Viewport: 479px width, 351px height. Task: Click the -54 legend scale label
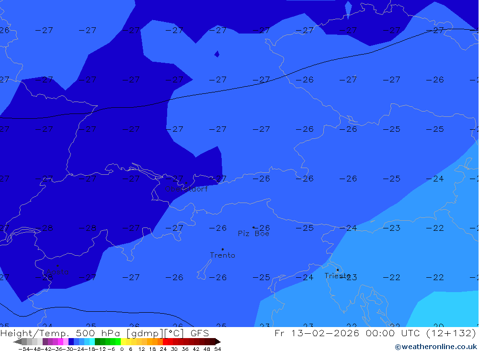tap(24, 349)
